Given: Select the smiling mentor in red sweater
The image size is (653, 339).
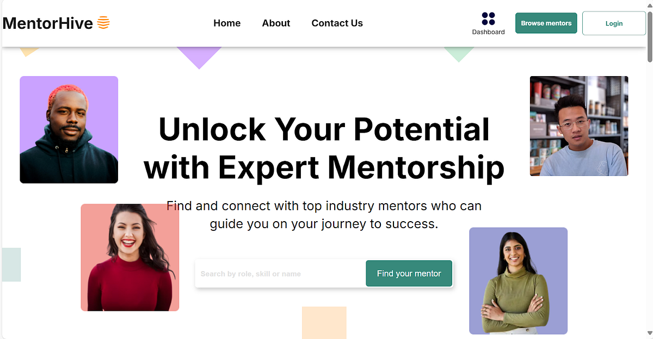Looking at the screenshot, I should pos(130,258).
